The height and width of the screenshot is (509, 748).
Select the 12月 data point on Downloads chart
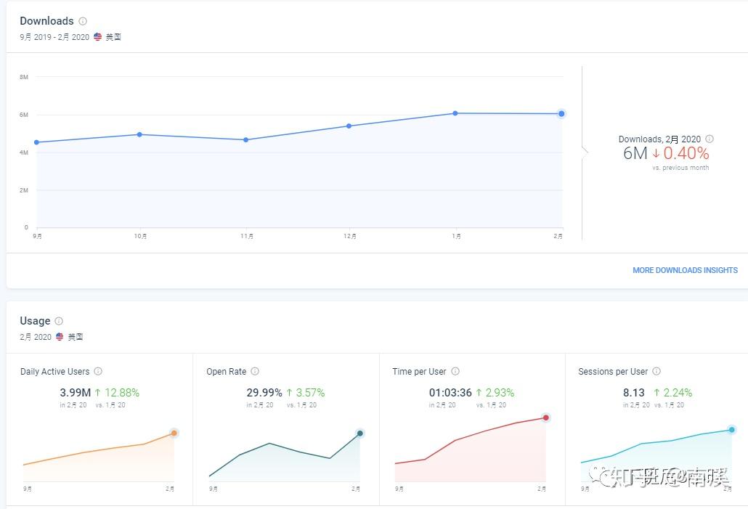pyautogui.click(x=349, y=126)
